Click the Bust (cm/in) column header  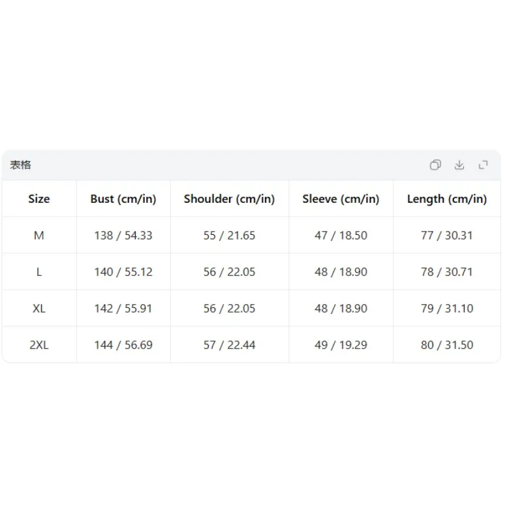(x=123, y=199)
